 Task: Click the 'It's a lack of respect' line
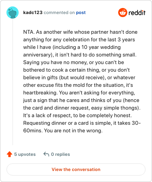(78, 116)
